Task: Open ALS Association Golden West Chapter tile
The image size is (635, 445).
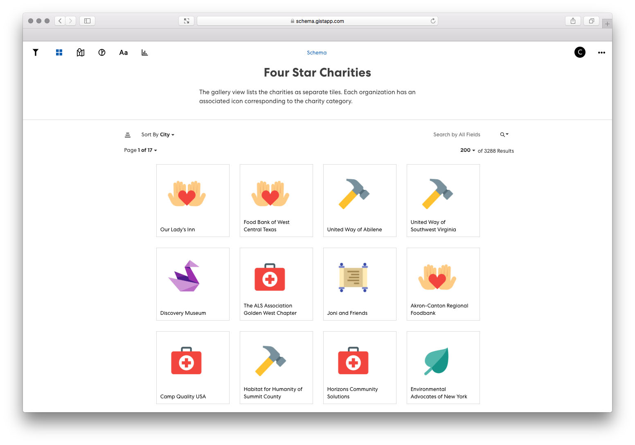Action: coord(276,284)
